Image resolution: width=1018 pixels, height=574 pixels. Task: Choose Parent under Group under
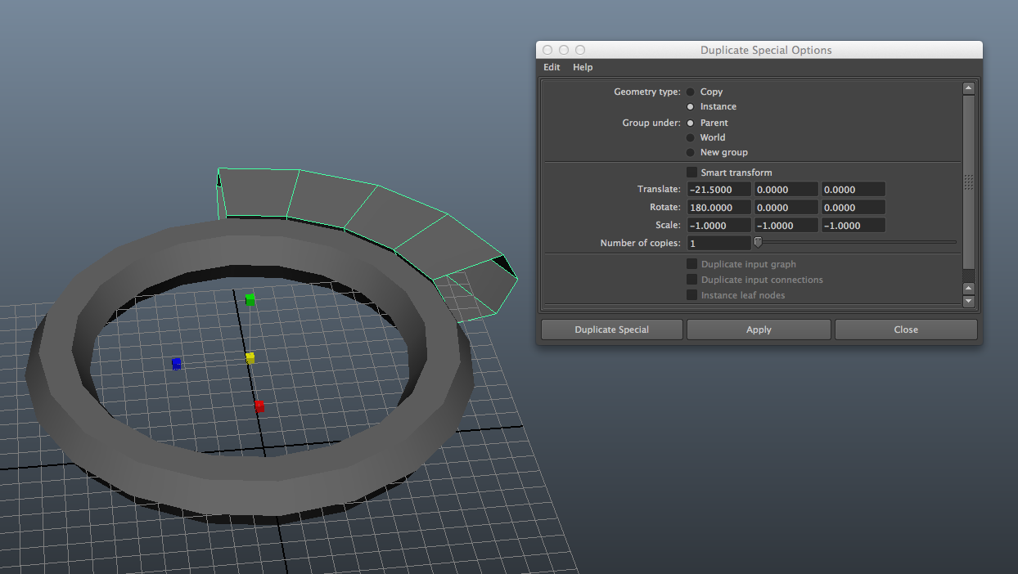click(x=691, y=123)
